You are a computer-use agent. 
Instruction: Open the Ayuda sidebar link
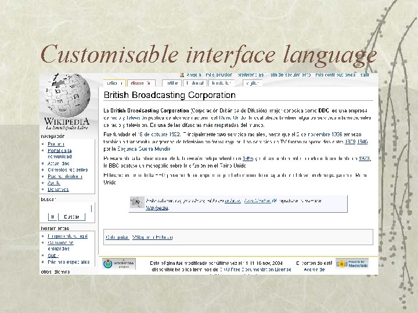click(54, 183)
